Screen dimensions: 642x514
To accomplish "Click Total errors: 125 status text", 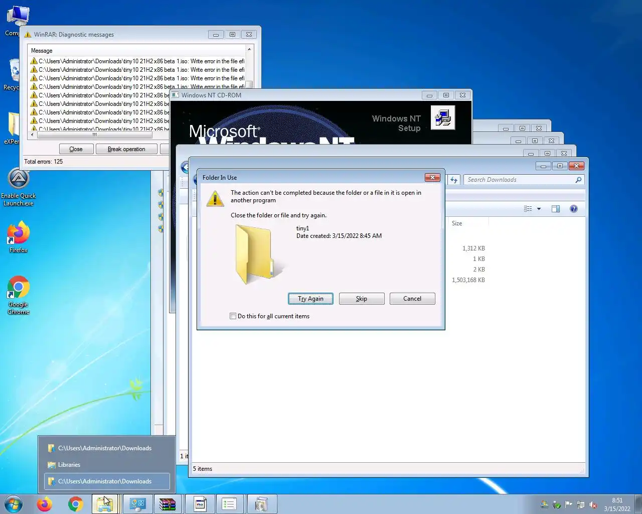I will point(44,162).
